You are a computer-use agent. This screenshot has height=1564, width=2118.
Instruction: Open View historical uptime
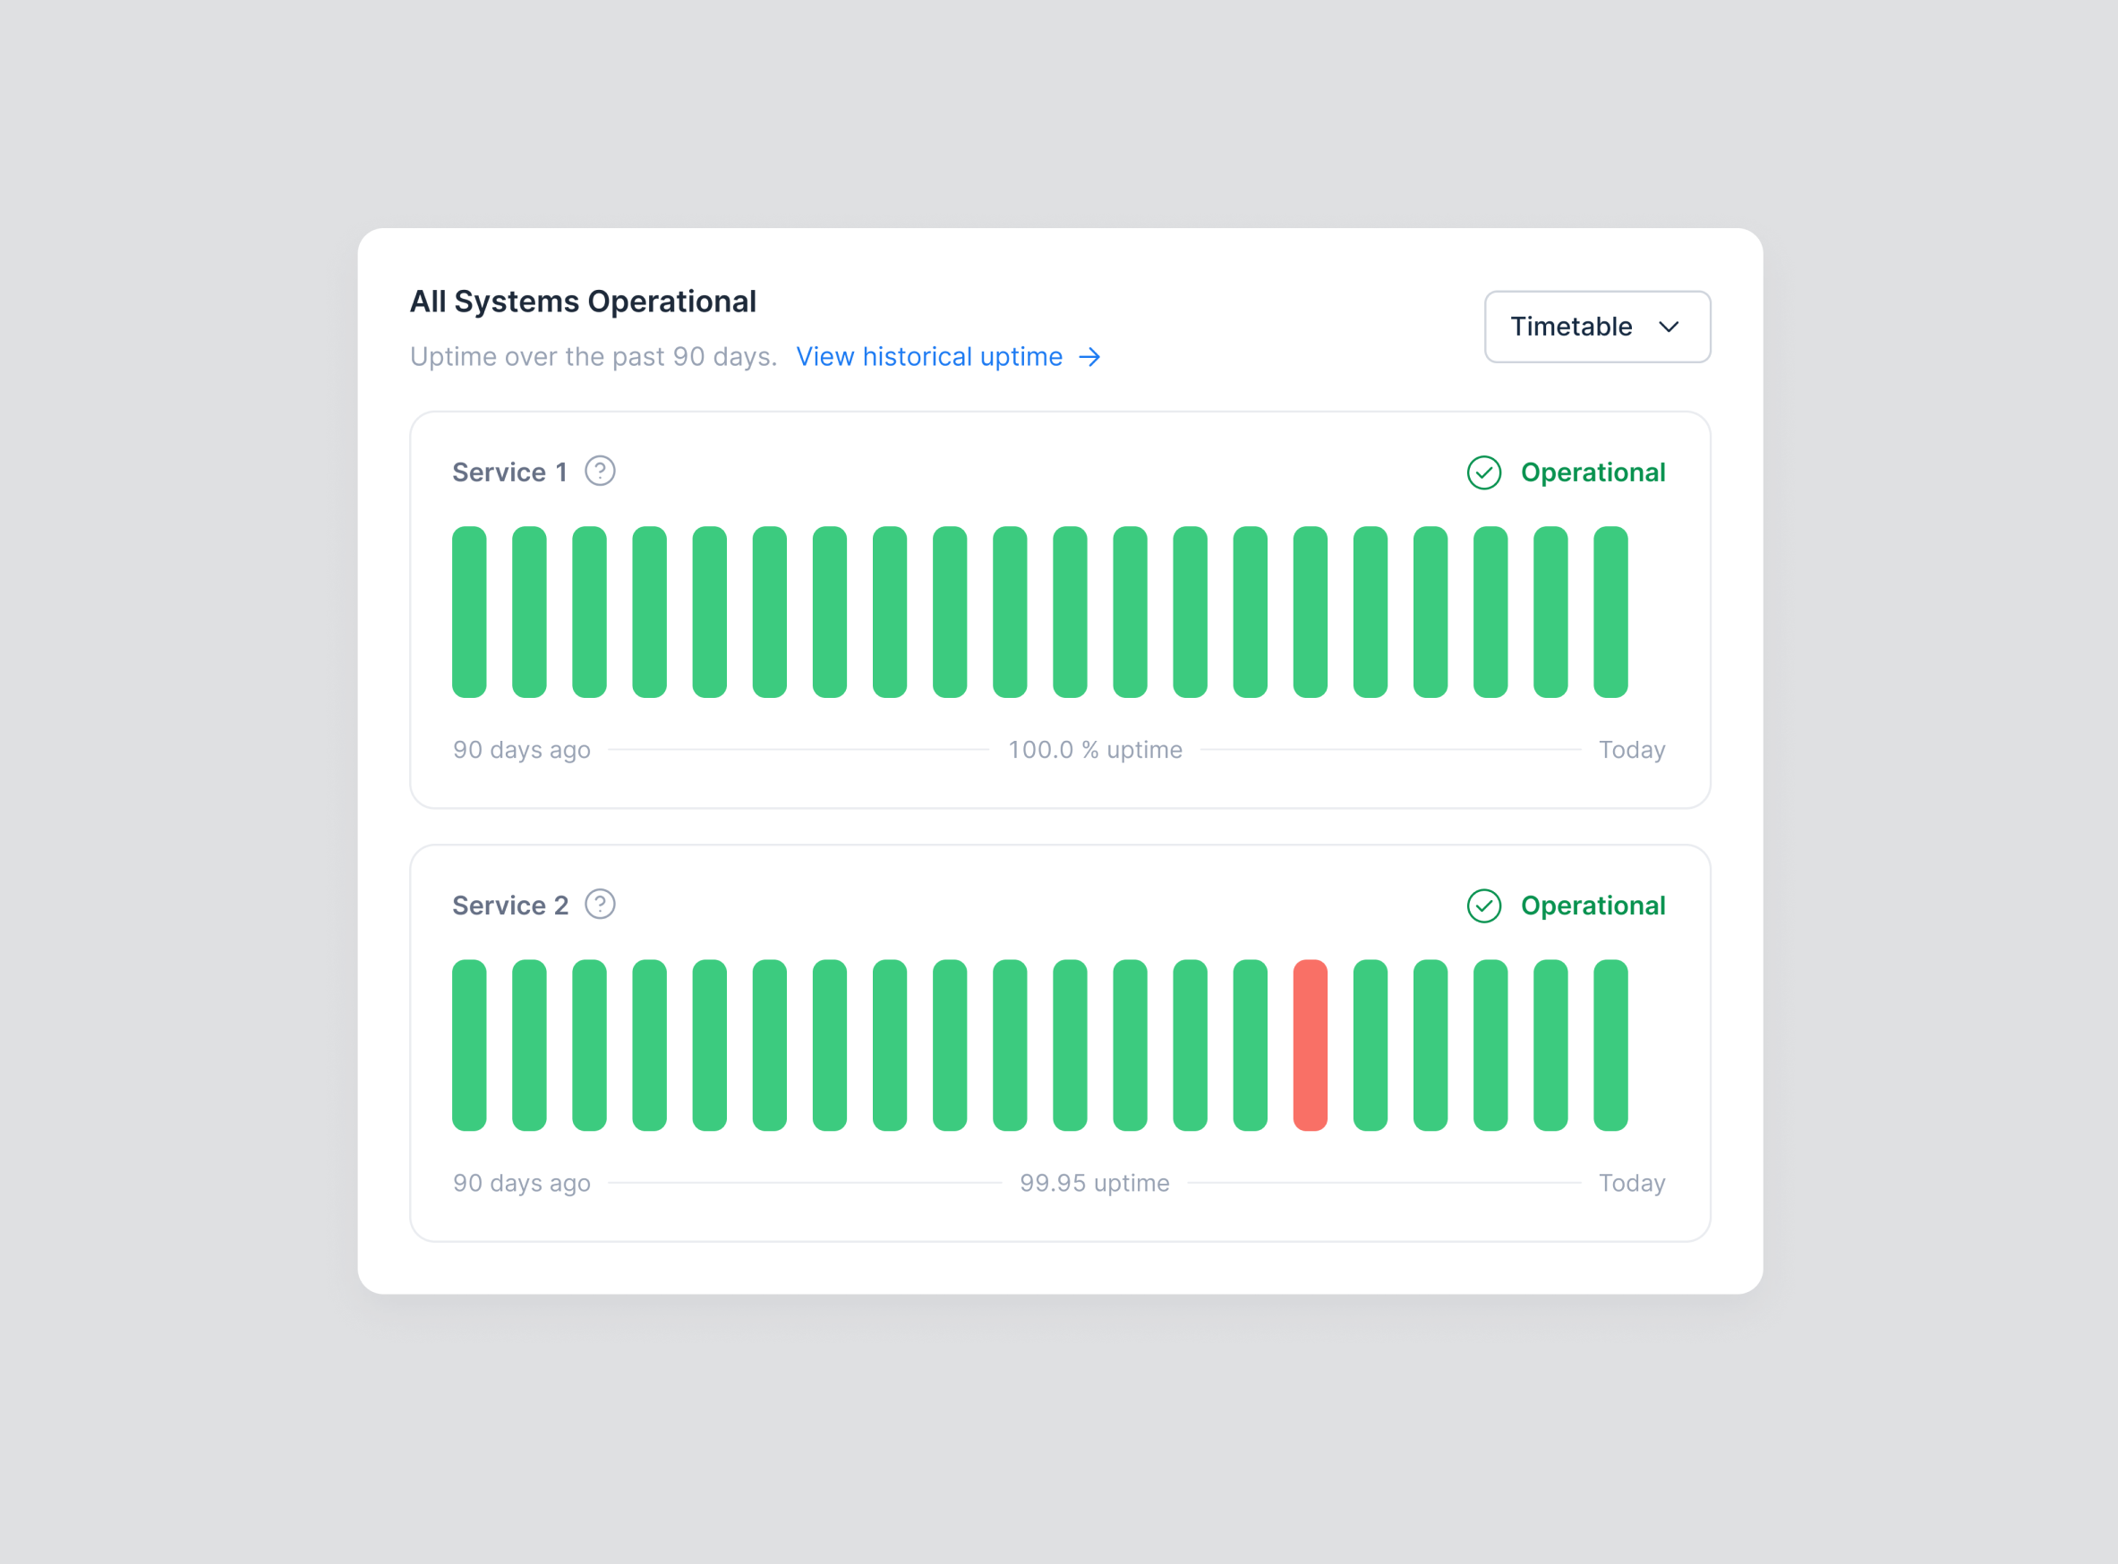(x=929, y=357)
